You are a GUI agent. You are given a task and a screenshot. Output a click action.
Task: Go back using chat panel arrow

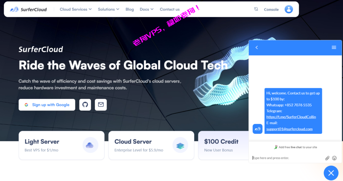pos(257,48)
